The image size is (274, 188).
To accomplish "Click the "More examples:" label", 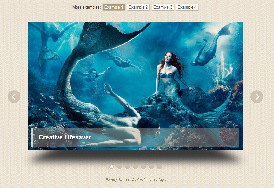I will pos(87,7).
